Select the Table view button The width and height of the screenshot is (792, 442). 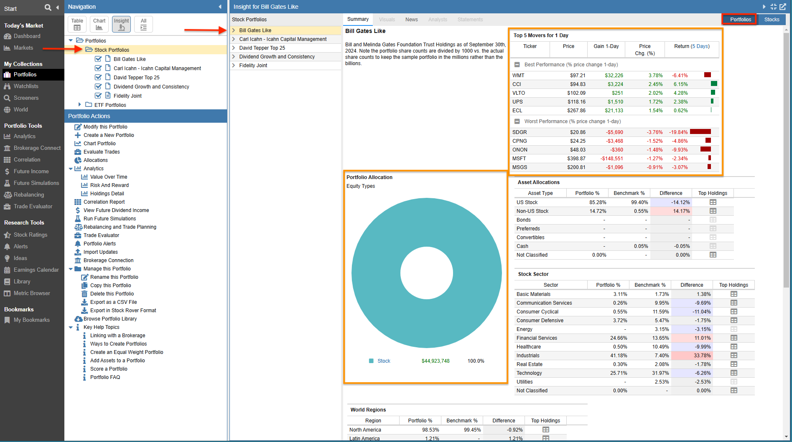tap(77, 24)
